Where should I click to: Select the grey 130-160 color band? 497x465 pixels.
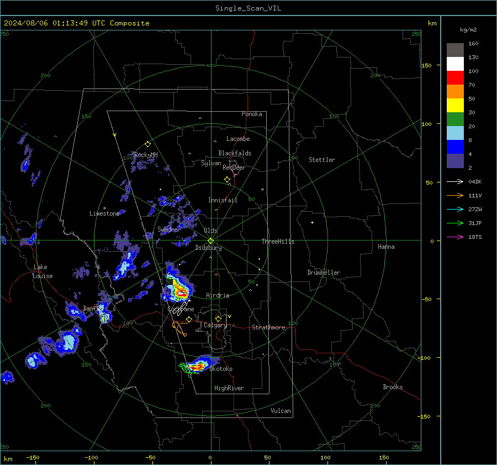[455, 50]
